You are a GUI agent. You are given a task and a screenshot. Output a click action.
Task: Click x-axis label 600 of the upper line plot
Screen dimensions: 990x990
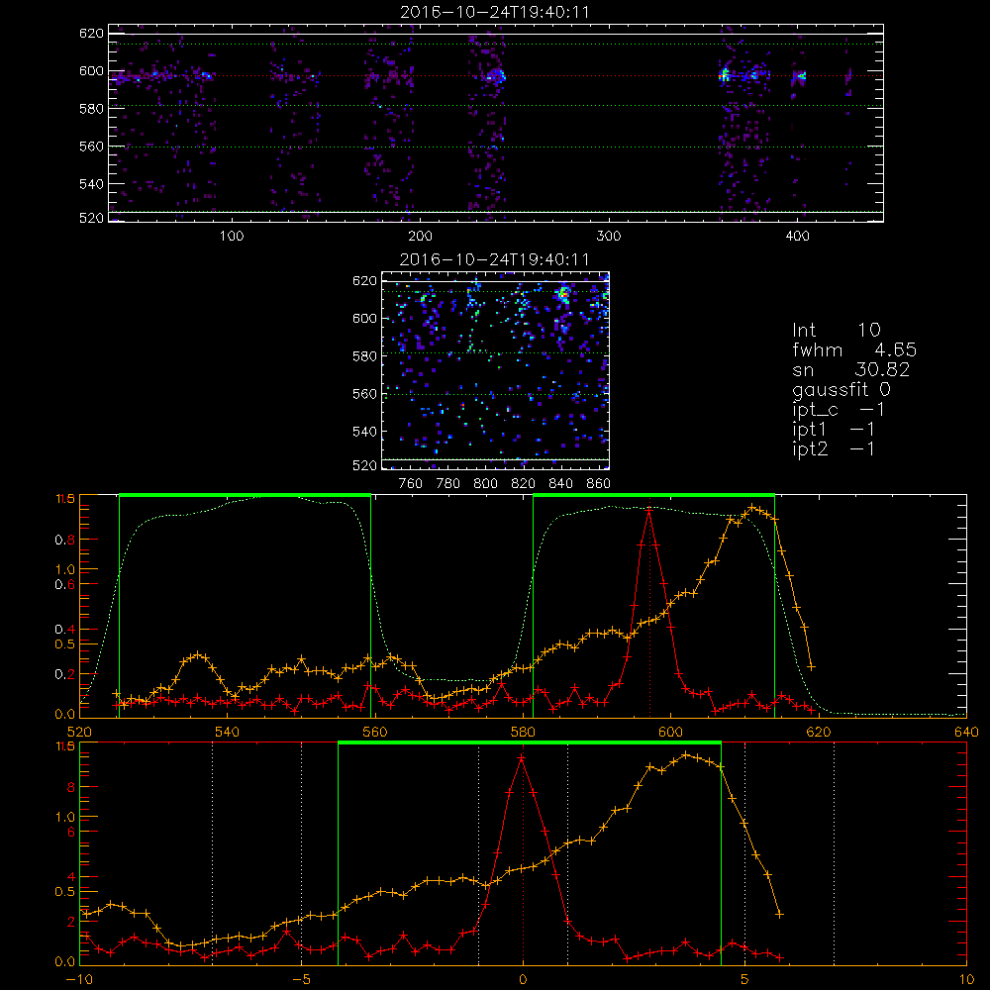(x=670, y=733)
